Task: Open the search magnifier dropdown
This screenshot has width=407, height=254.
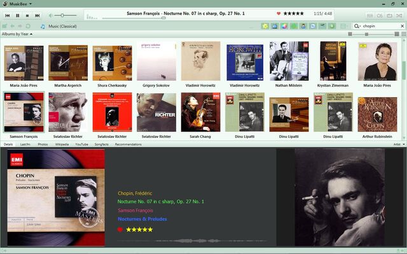Action: pos(357,26)
